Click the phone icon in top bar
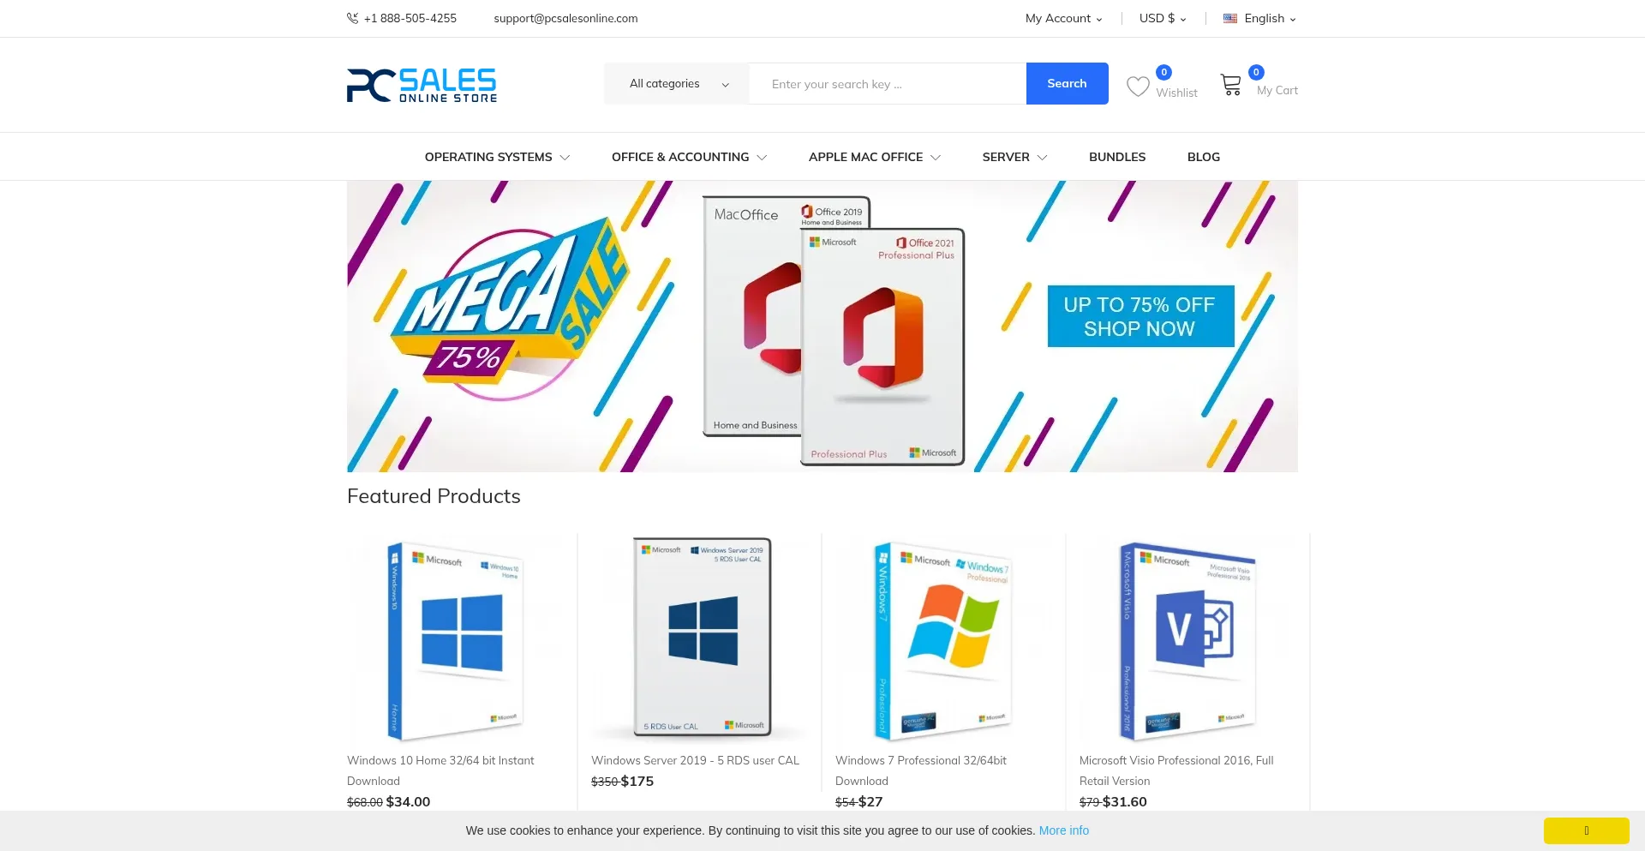 [352, 18]
